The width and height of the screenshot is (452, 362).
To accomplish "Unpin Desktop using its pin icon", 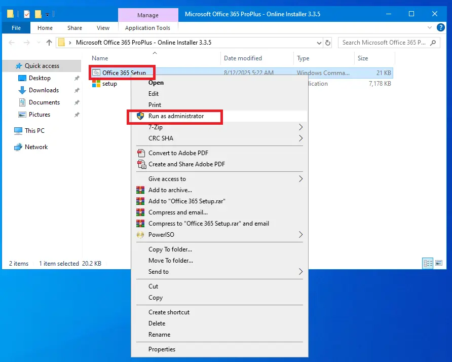I will tap(77, 78).
